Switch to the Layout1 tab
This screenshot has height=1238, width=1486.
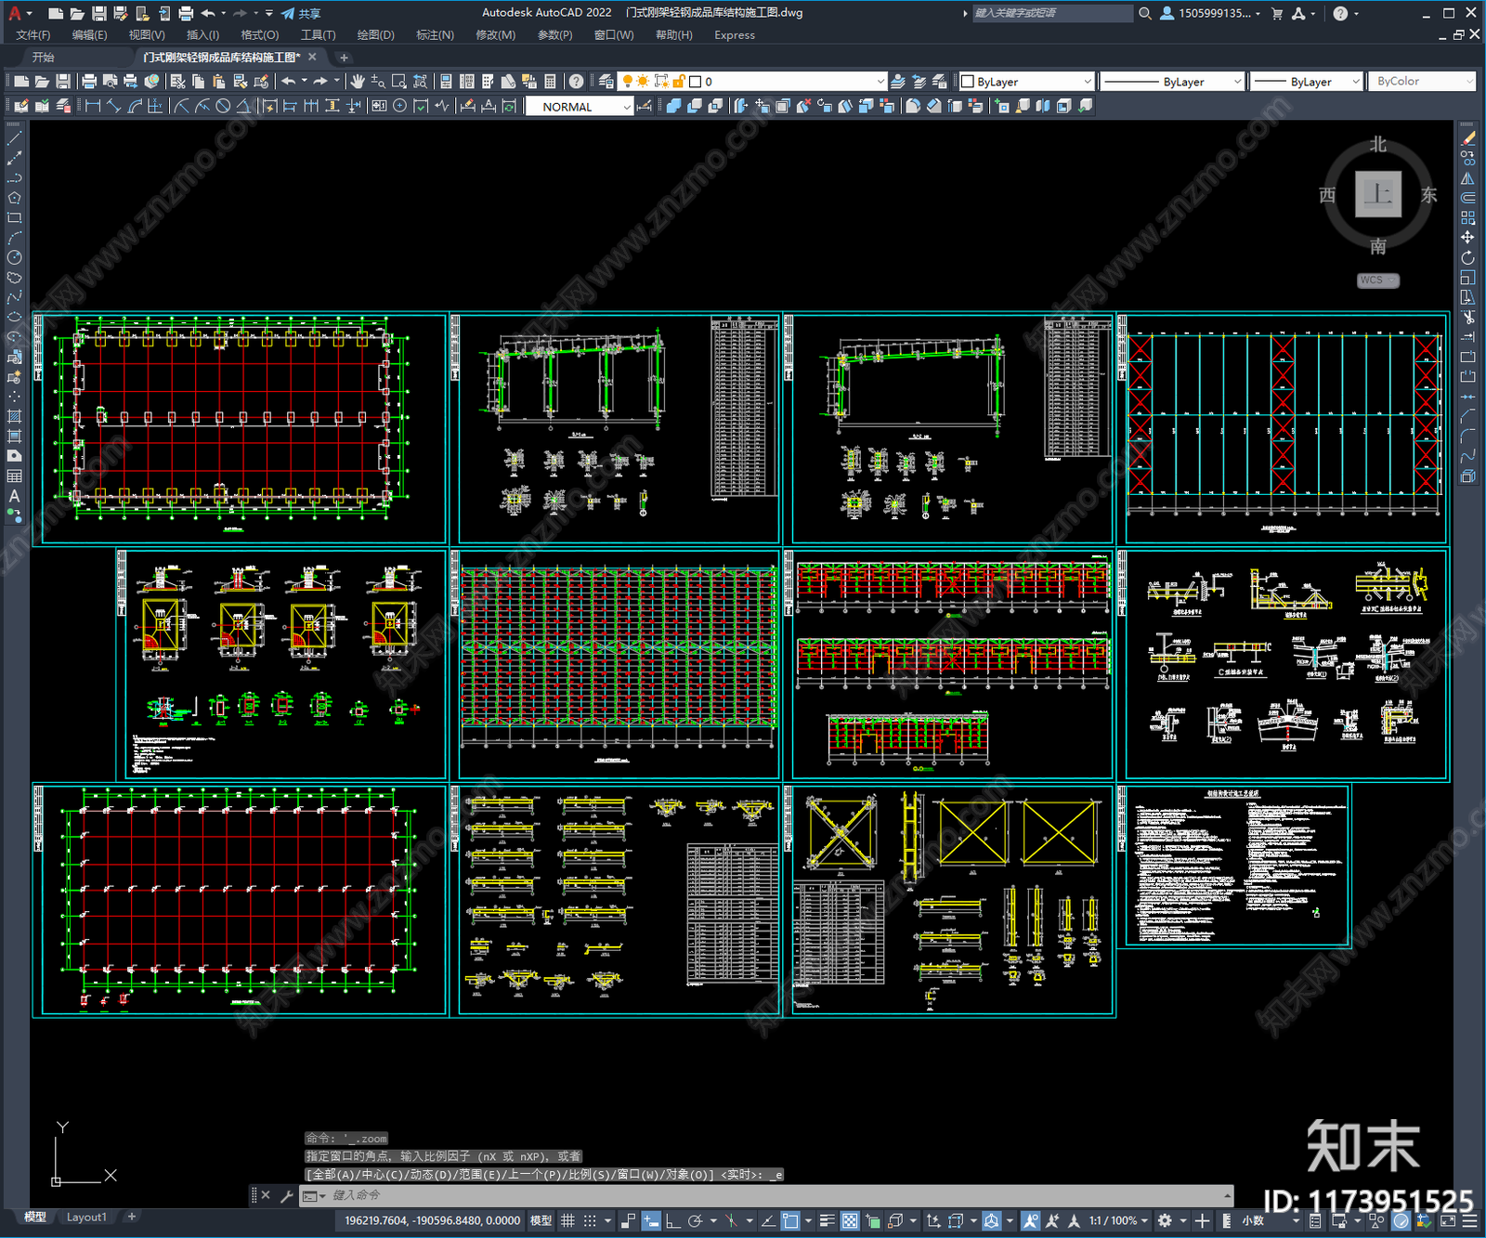(x=86, y=1217)
